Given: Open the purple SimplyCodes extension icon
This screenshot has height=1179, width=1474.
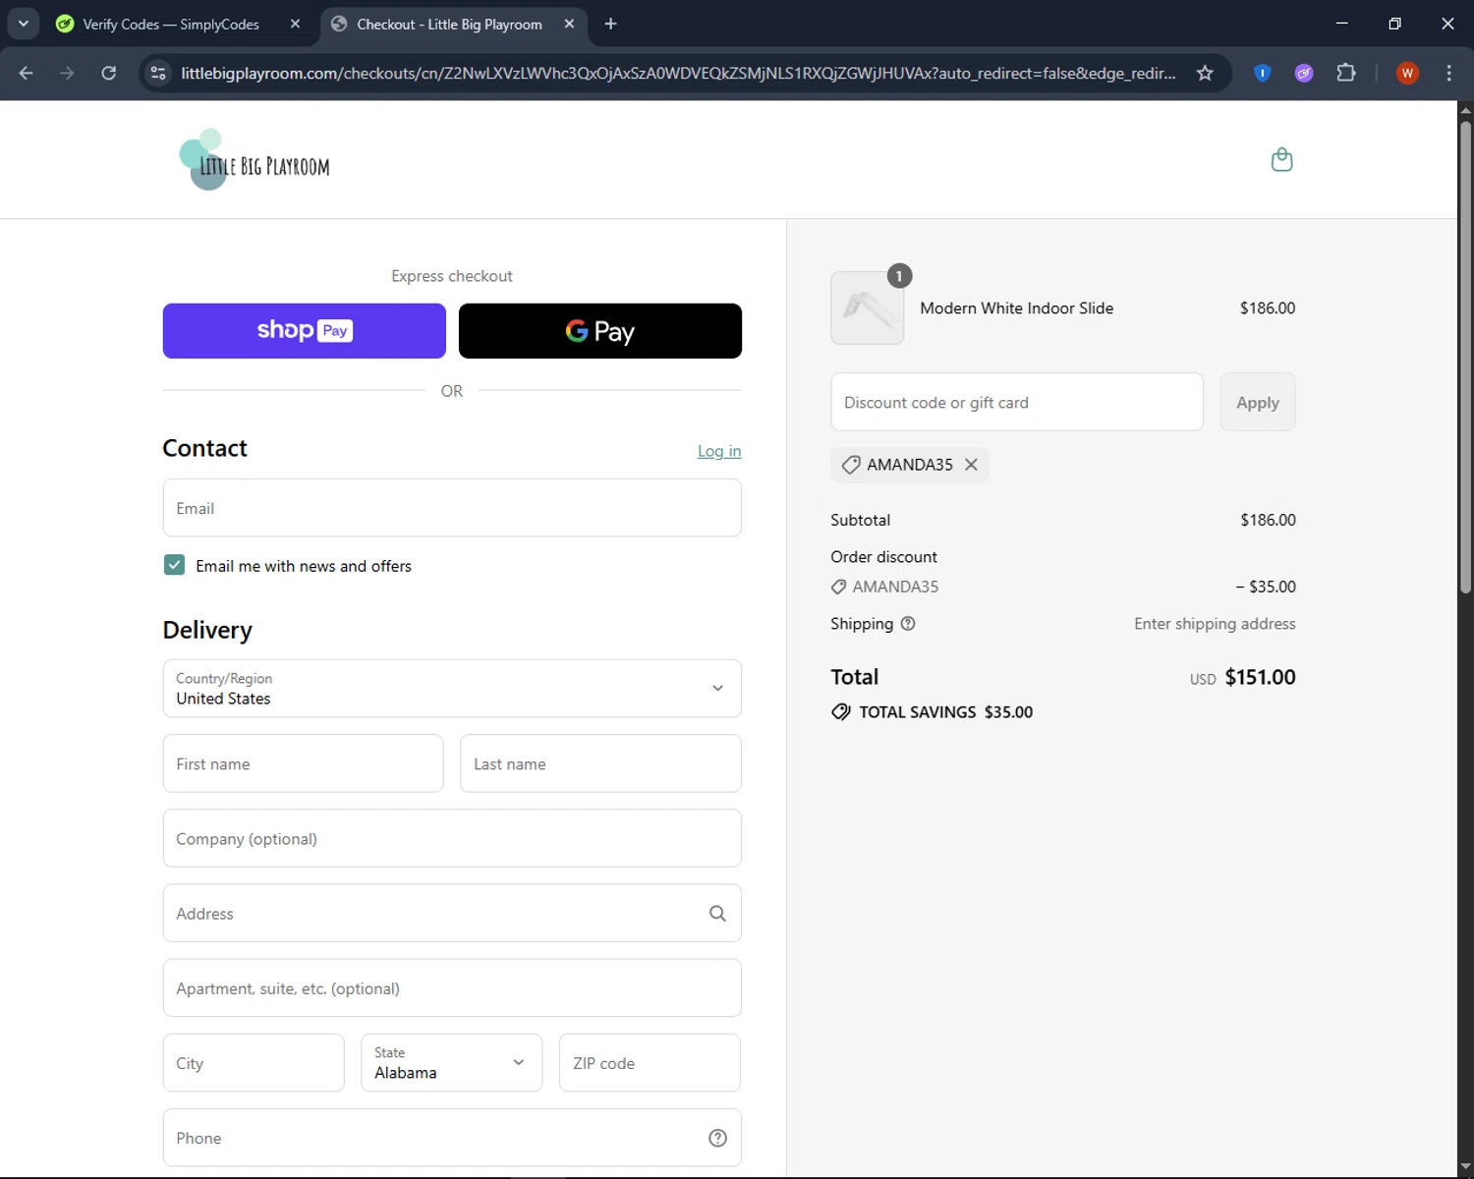Looking at the screenshot, I should point(1304,73).
